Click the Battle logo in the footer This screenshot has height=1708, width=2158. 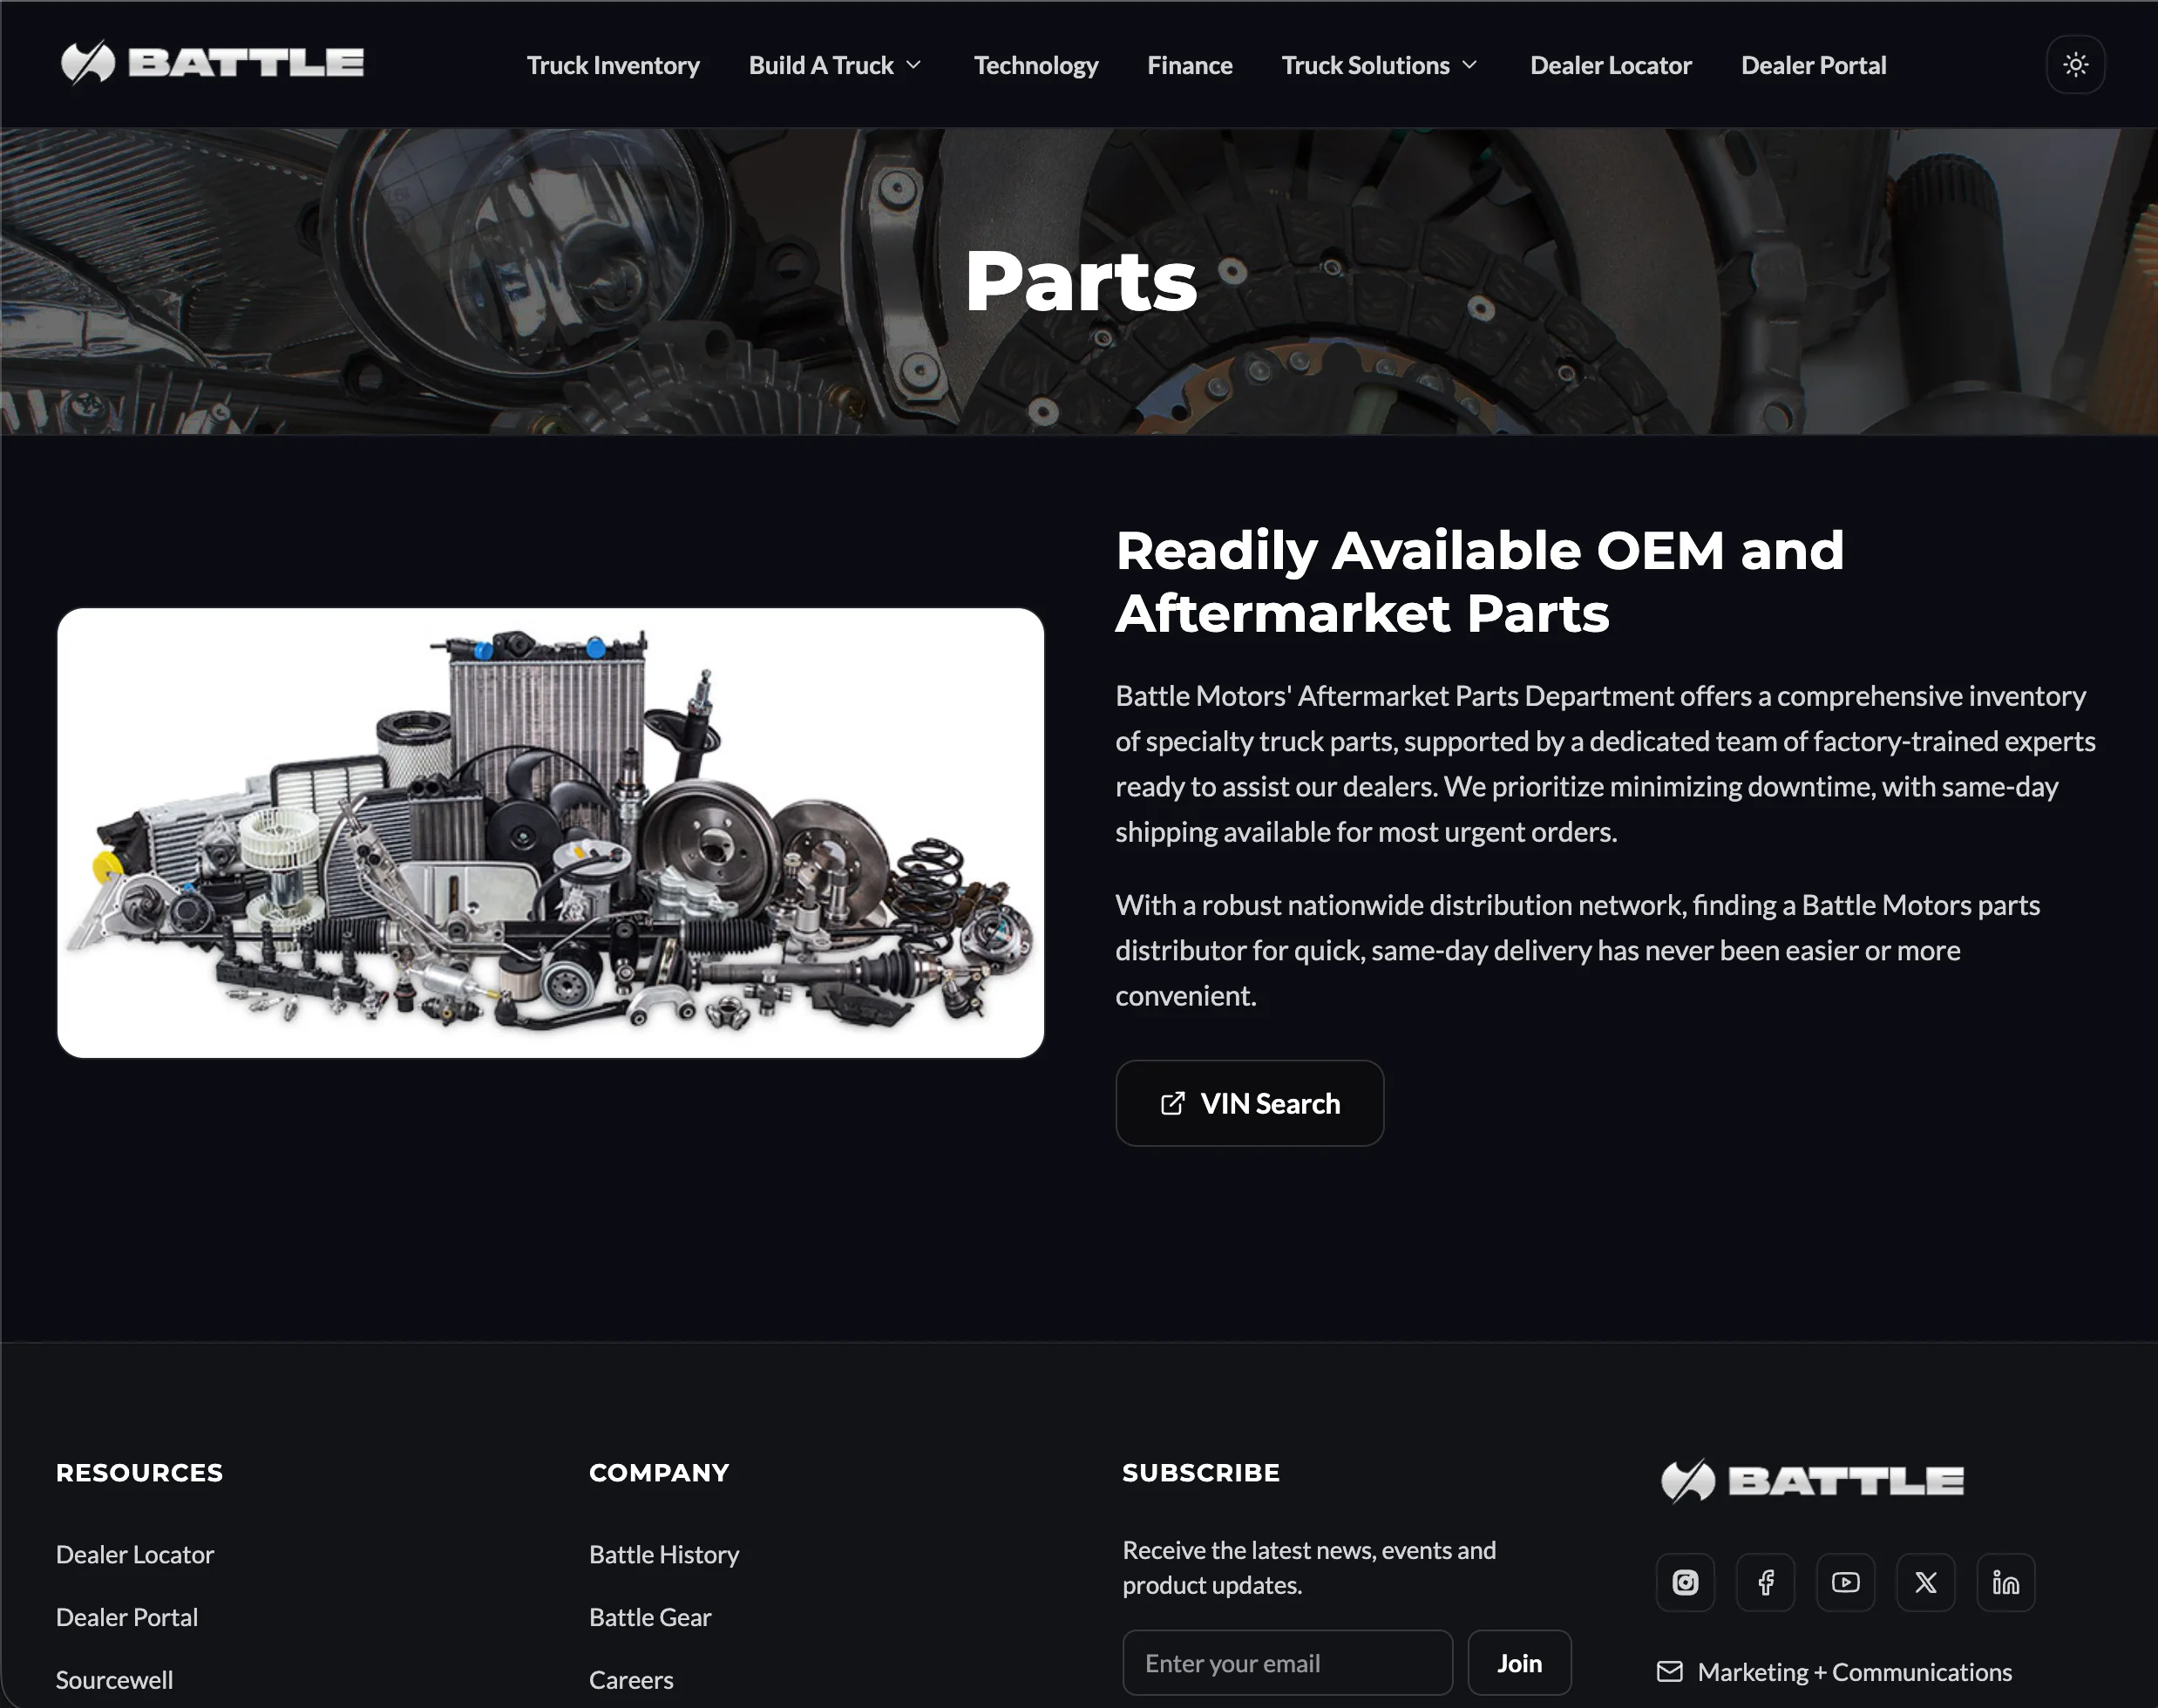[x=1812, y=1481]
